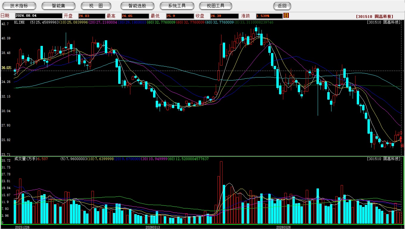Screen dimensions: 405x229
Task: Click the 视图工具 button
Action: [216, 6]
